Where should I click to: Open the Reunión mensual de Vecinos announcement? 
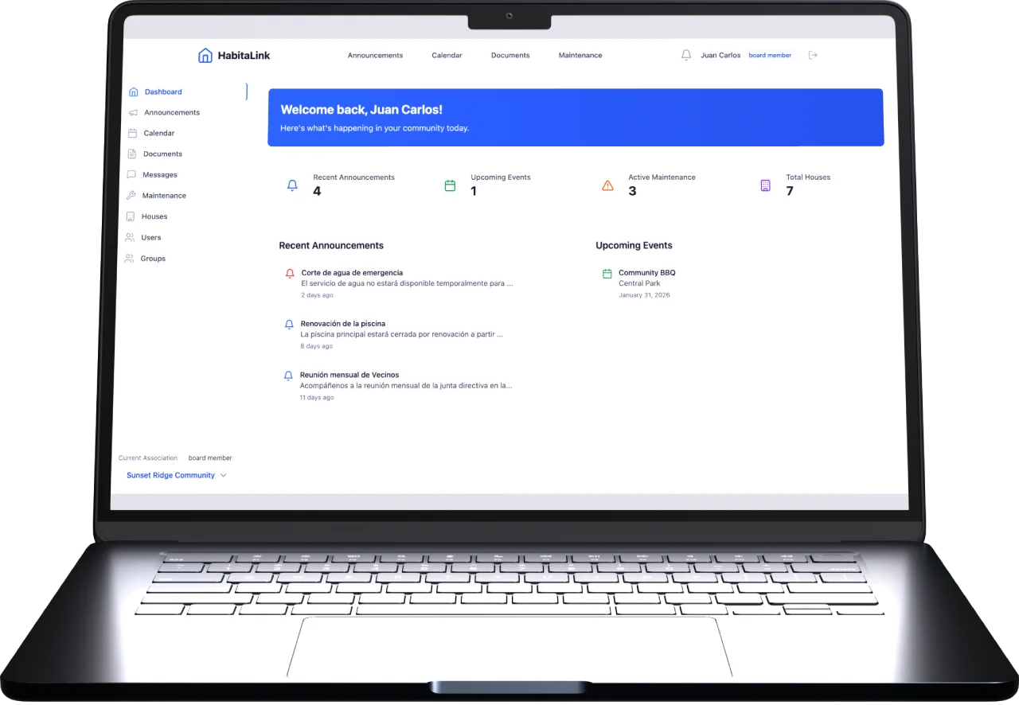point(349,375)
